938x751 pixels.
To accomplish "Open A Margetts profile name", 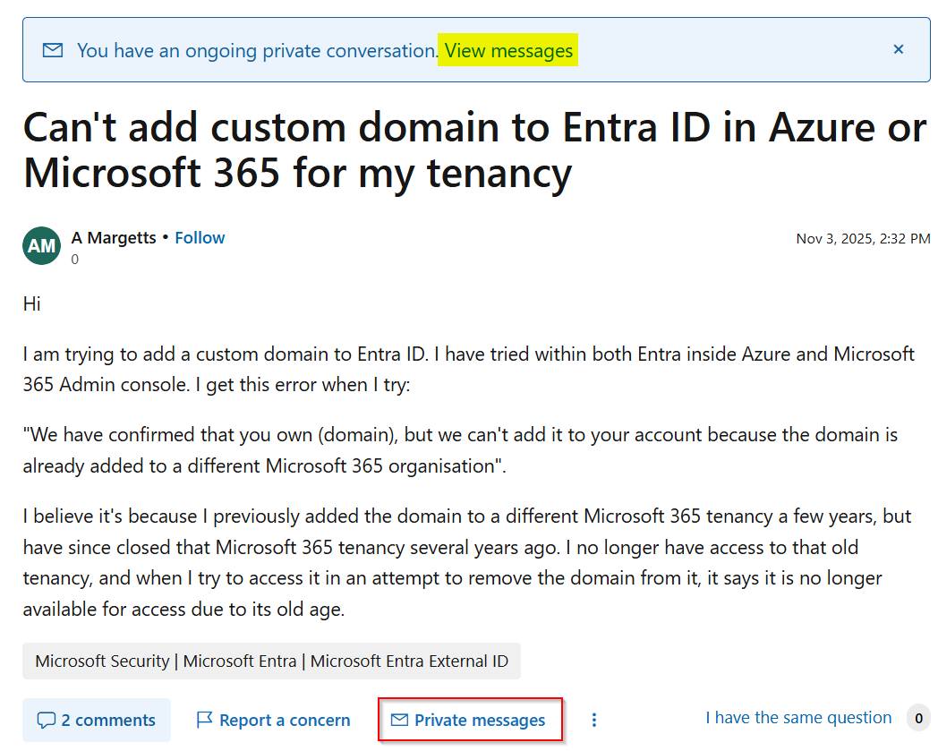I will point(114,237).
